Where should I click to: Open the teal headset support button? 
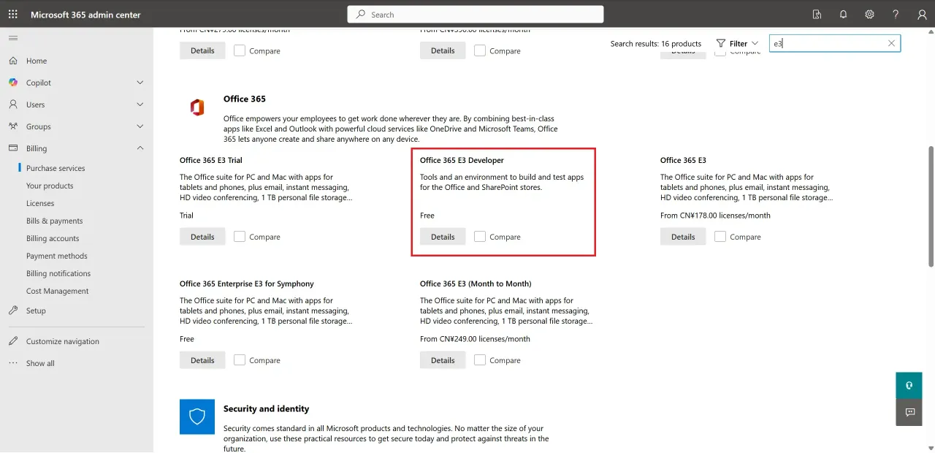pos(909,385)
